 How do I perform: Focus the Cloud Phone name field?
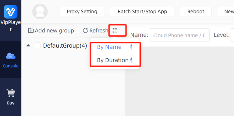tap(179, 35)
